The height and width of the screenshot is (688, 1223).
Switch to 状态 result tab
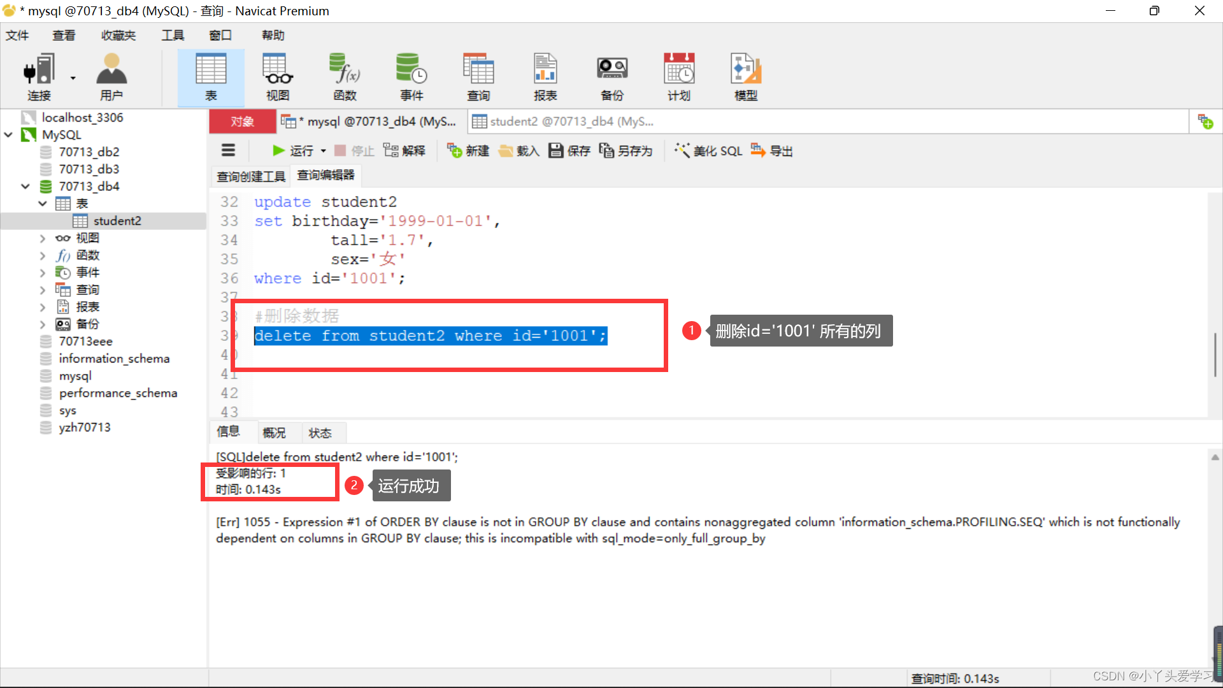[x=320, y=433]
